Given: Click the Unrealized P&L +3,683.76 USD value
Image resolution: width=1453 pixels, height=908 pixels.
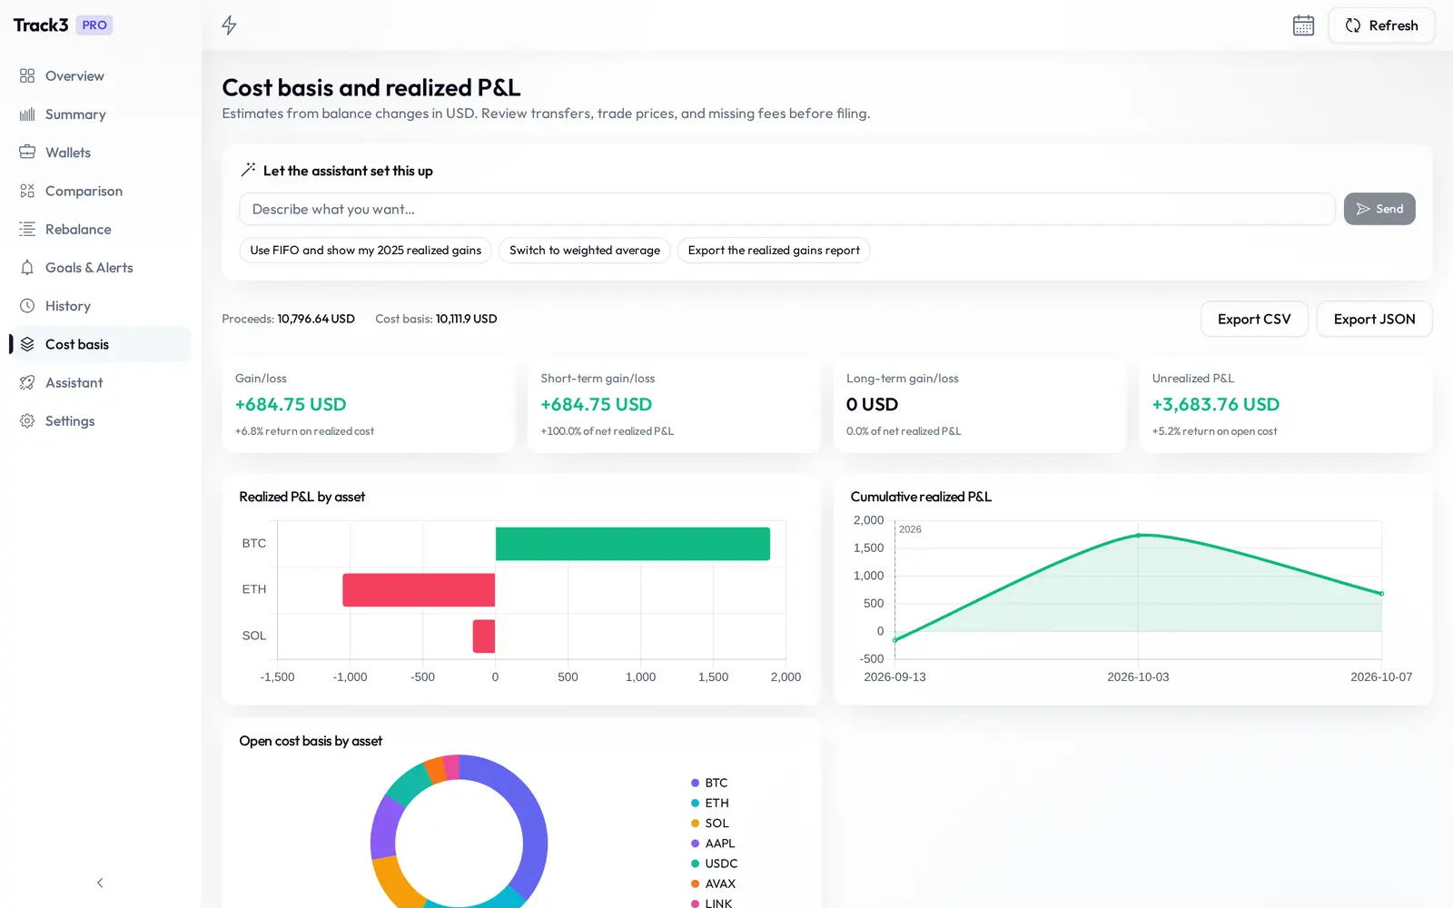Looking at the screenshot, I should coord(1216,404).
